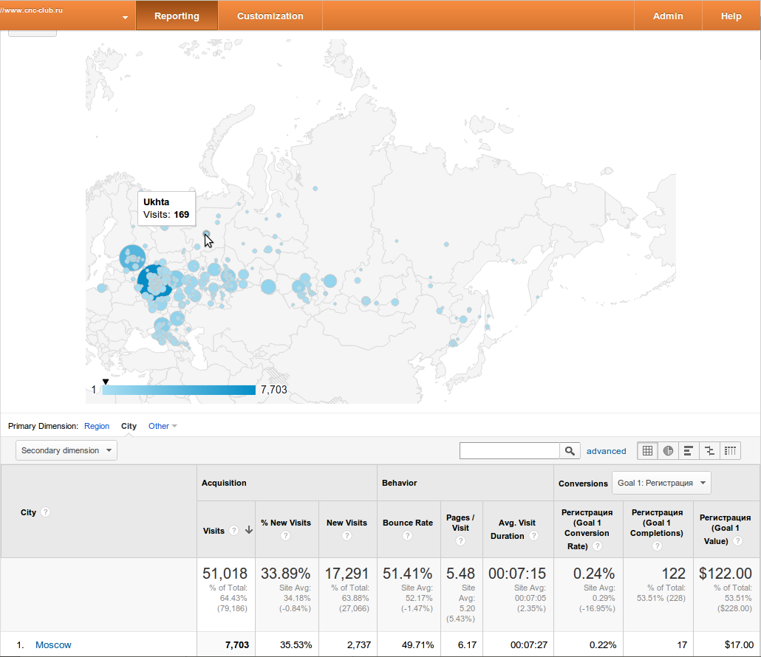Open the Customization tab
The width and height of the screenshot is (761, 657).
pos(270,16)
